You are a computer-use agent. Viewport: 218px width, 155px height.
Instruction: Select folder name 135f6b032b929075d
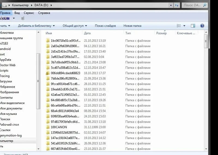coord(65,132)
